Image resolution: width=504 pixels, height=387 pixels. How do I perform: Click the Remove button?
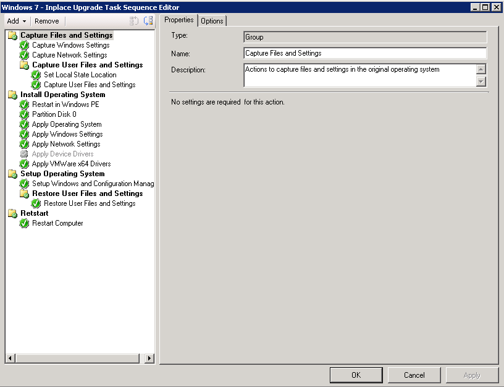[46, 20]
